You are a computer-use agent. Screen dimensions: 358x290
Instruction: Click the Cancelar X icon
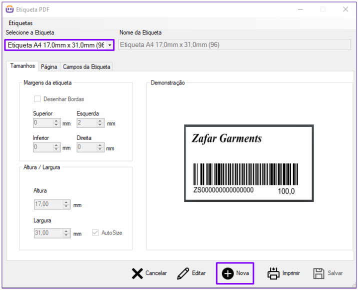(137, 273)
